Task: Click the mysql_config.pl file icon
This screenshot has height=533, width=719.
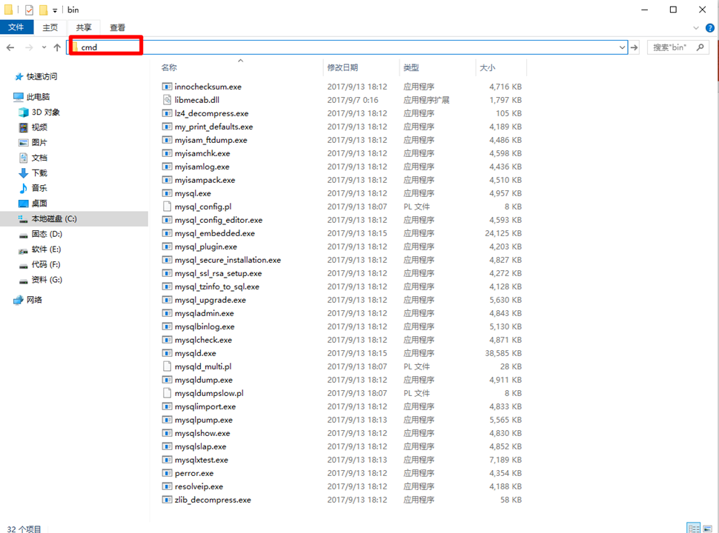Action: pyautogui.click(x=168, y=207)
